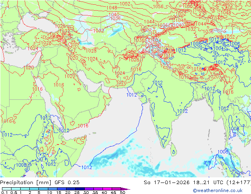The image size is (251, 194).
Task: Click the legend swatch between 45 and 50
Action: pyautogui.click(x=116, y=189)
